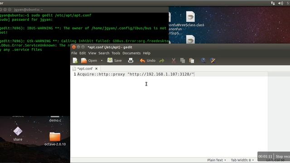Viewport: 290px width, 163px height.
Task: Click the network indicator in top panel
Action: coord(273,3)
